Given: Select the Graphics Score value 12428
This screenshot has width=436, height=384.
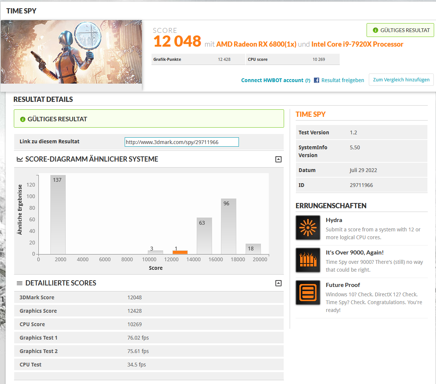Looking at the screenshot, I should point(135,311).
